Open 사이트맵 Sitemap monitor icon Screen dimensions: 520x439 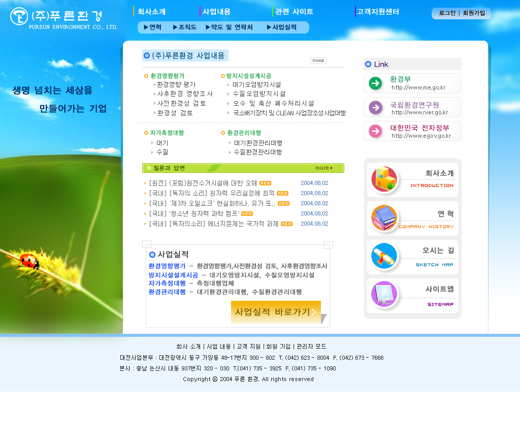tap(384, 295)
